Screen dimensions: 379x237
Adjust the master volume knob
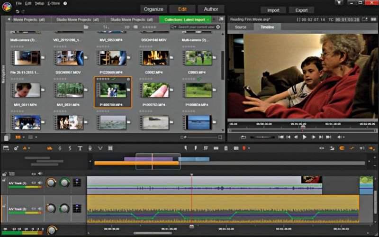coord(52,230)
